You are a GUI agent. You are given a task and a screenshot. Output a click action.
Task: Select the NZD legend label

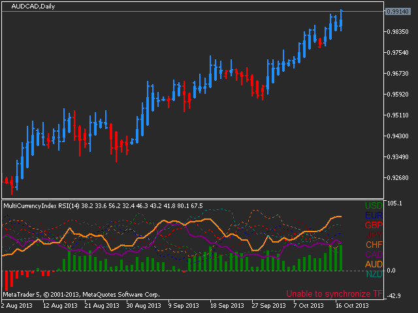(374, 274)
